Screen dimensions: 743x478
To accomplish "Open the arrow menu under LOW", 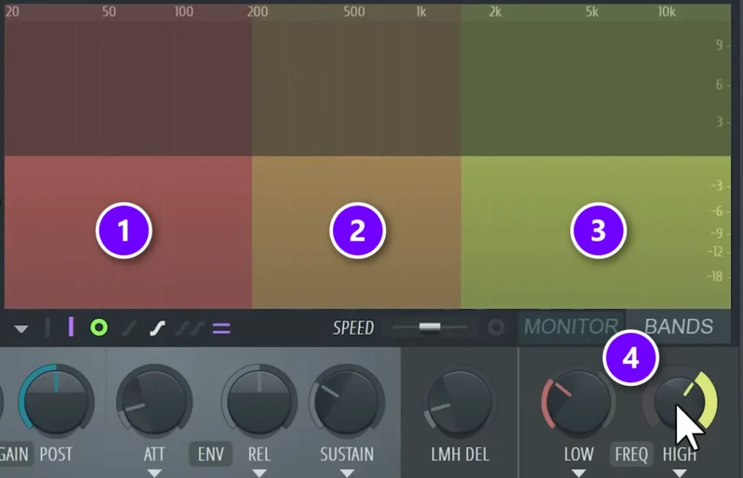I will 578,473.
